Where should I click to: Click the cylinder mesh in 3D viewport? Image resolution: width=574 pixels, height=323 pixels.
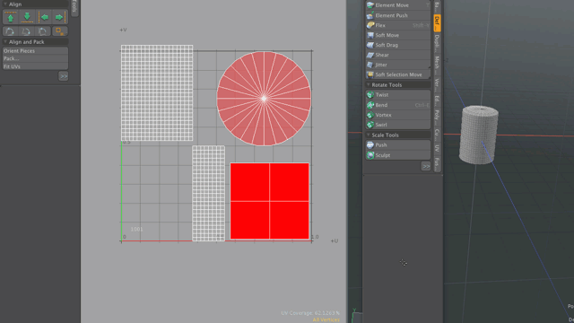pyautogui.click(x=479, y=135)
